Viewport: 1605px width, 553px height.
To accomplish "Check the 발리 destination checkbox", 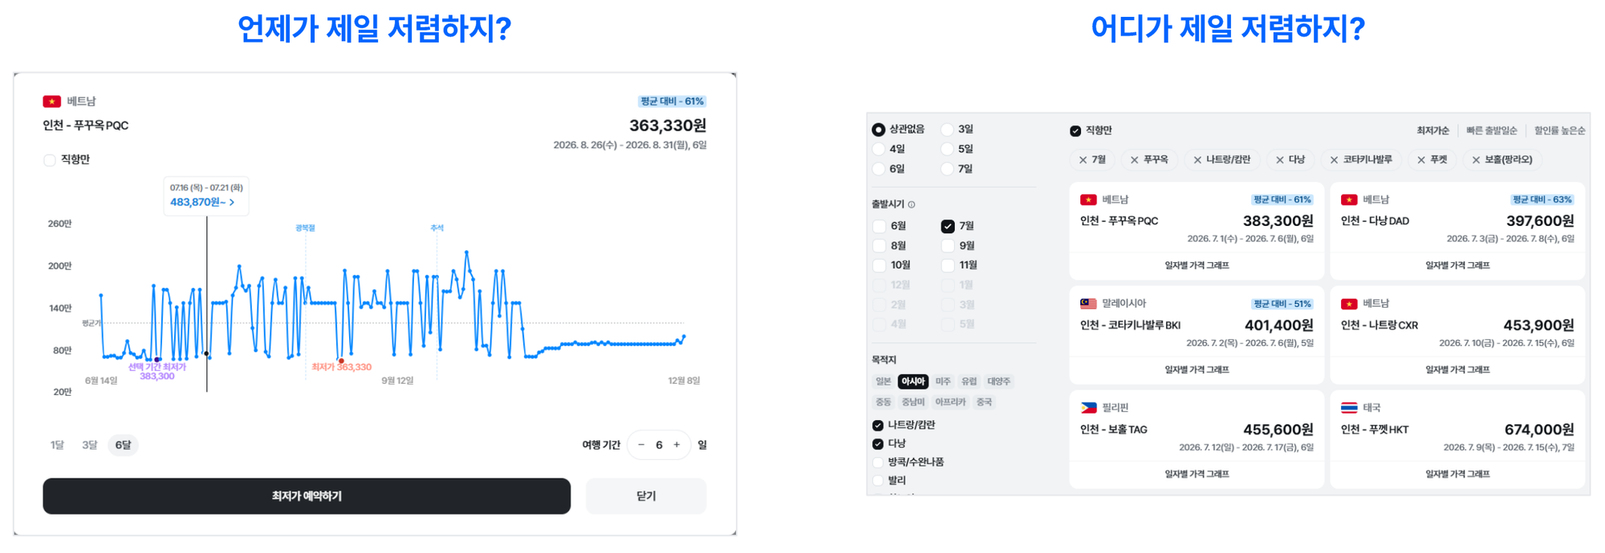I will click(878, 481).
